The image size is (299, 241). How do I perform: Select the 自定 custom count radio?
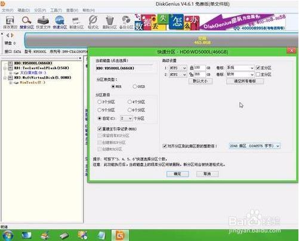coord(100,118)
